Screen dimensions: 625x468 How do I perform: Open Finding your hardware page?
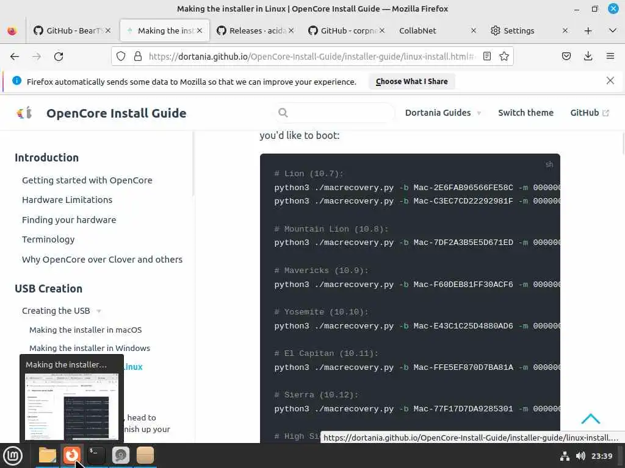tap(69, 219)
